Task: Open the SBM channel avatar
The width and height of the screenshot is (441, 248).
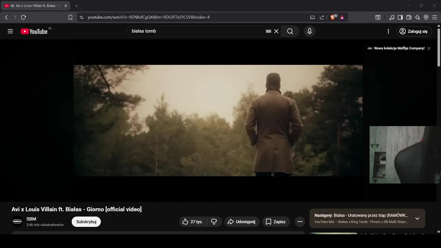Action: click(17, 221)
